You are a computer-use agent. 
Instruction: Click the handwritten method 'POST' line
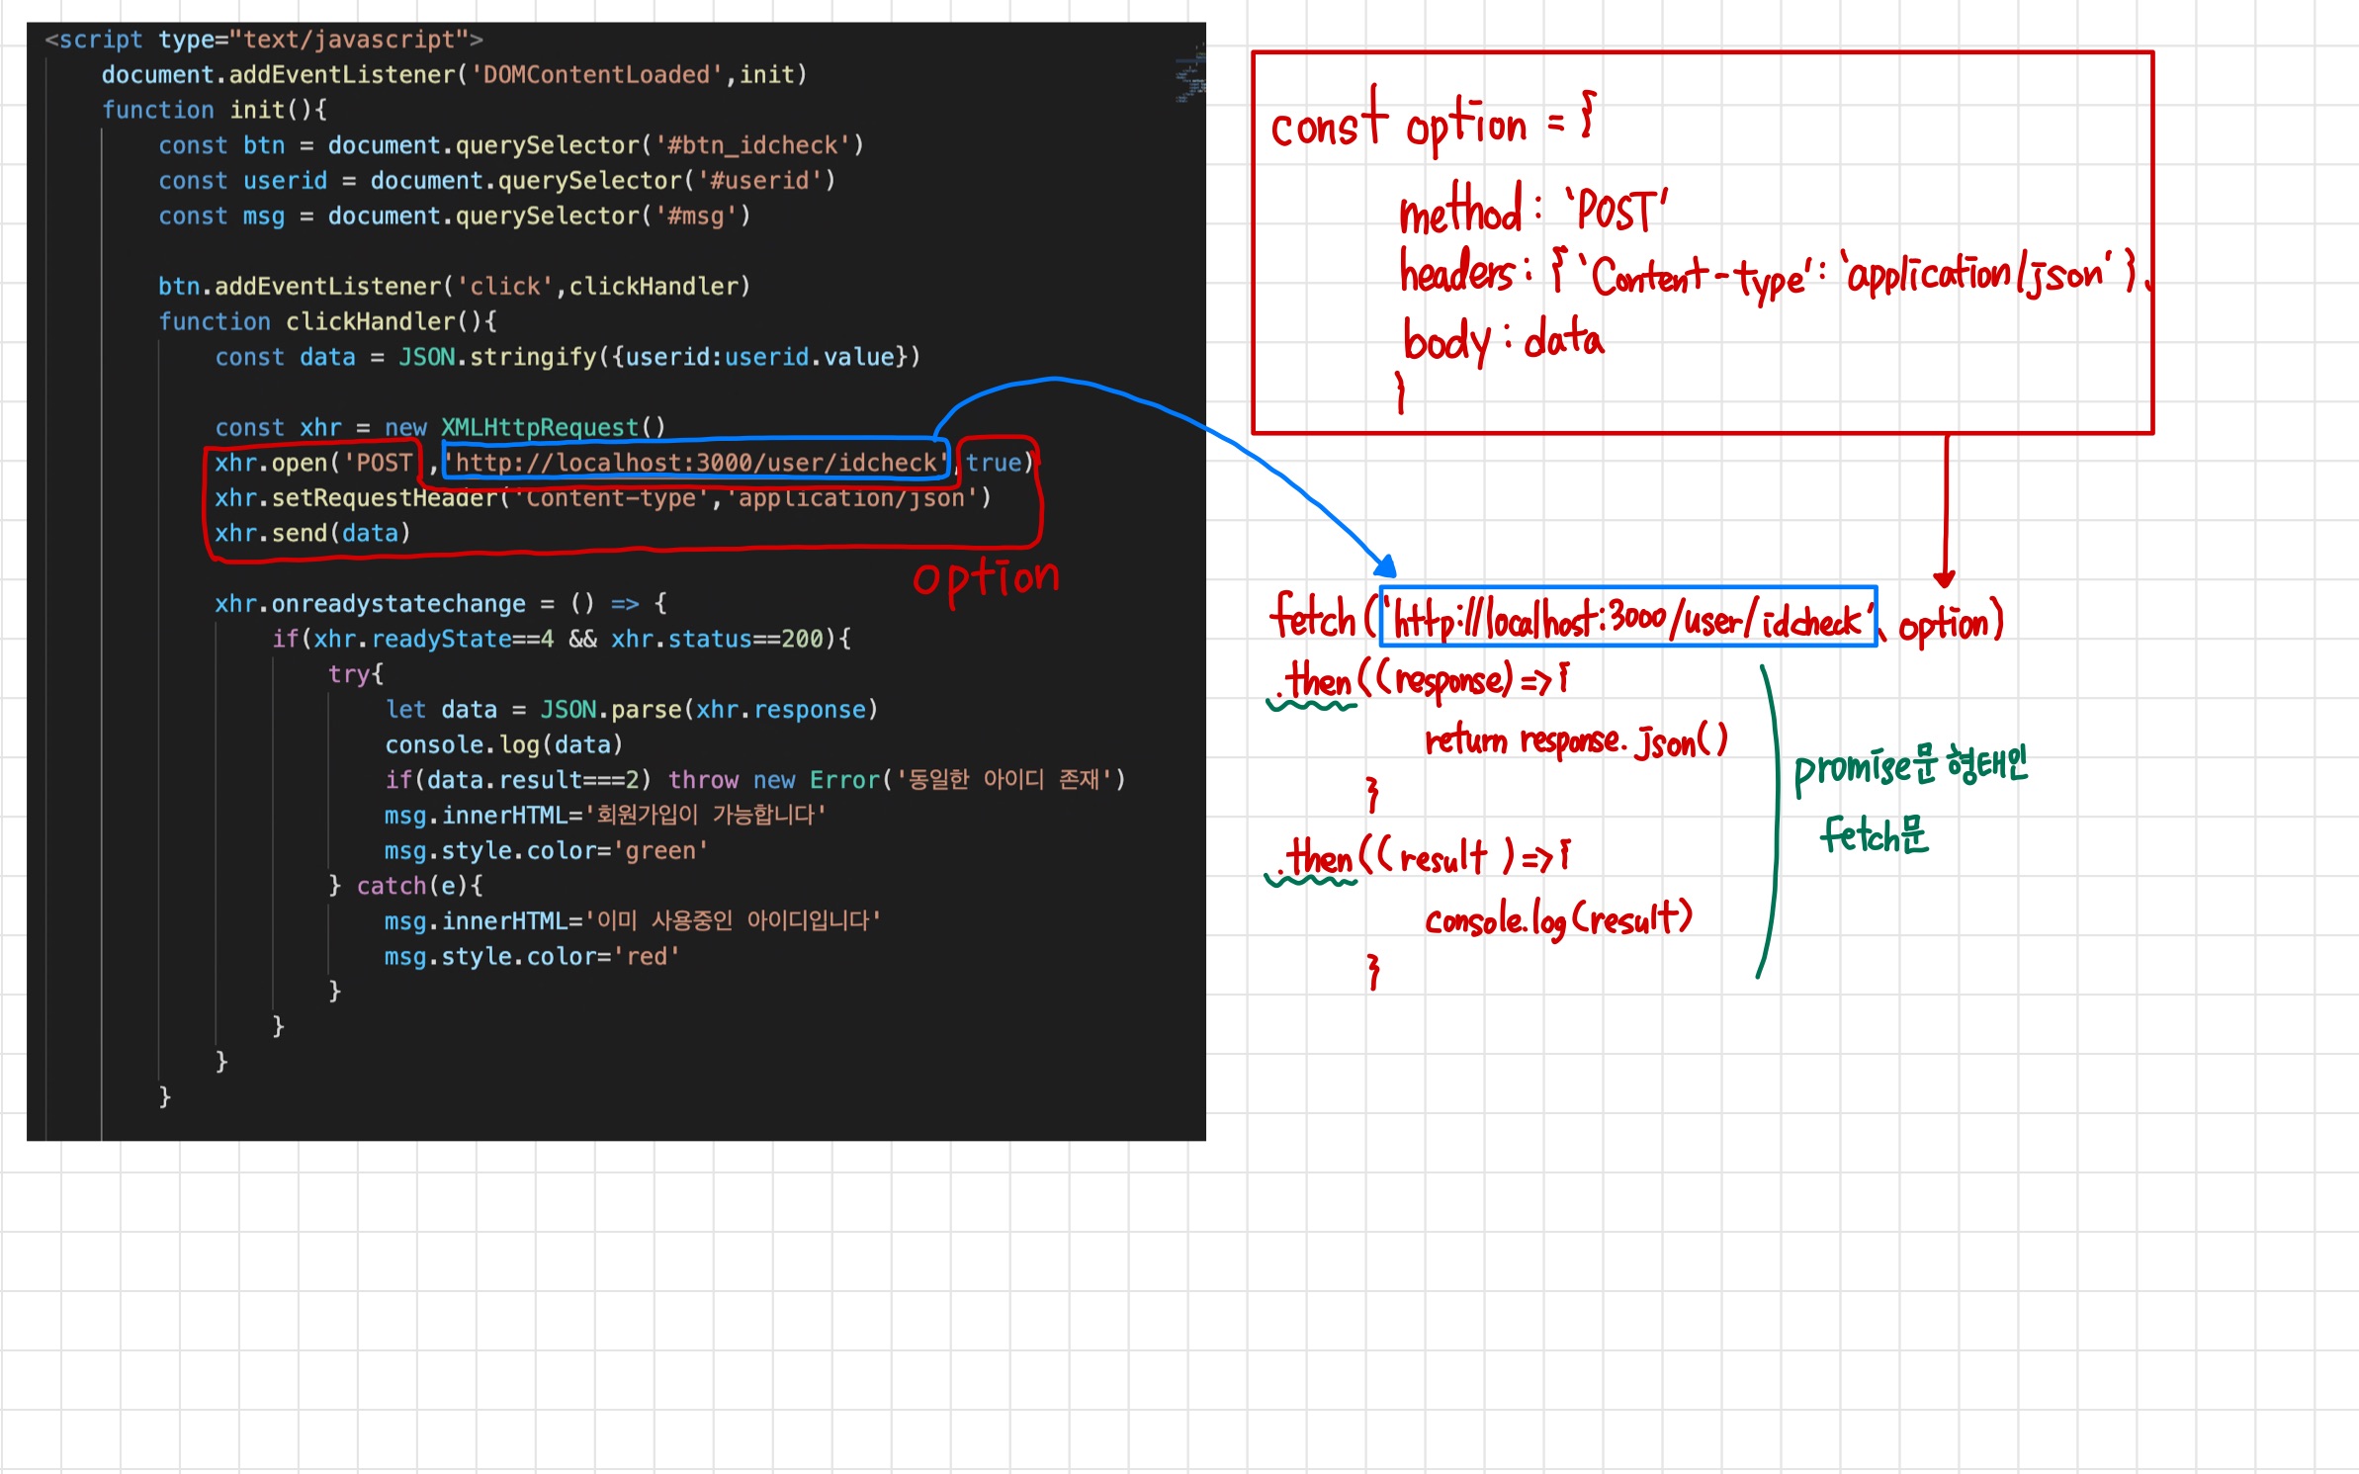1532,210
